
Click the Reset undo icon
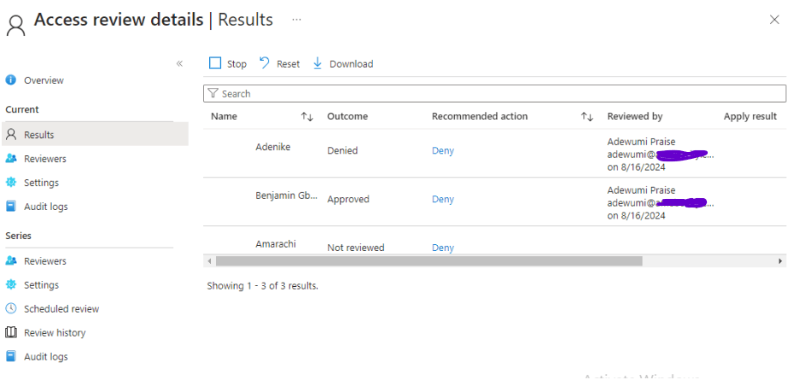coord(265,64)
